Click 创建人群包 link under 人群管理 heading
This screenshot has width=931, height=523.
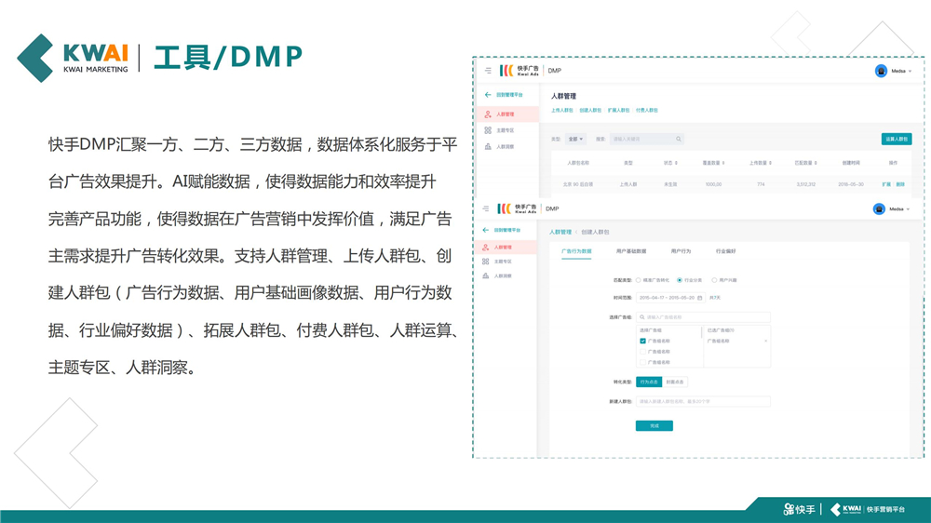coord(590,110)
